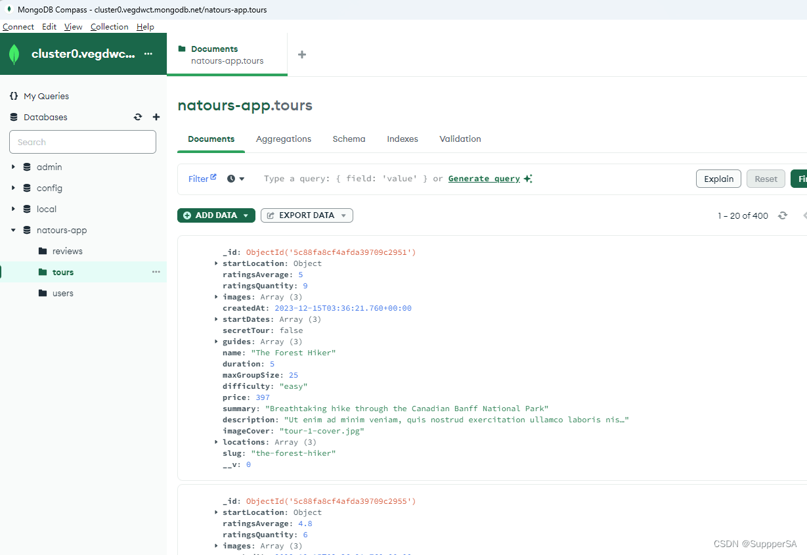
Task: Click the difficulty value "easy"
Action: pyautogui.click(x=294, y=386)
